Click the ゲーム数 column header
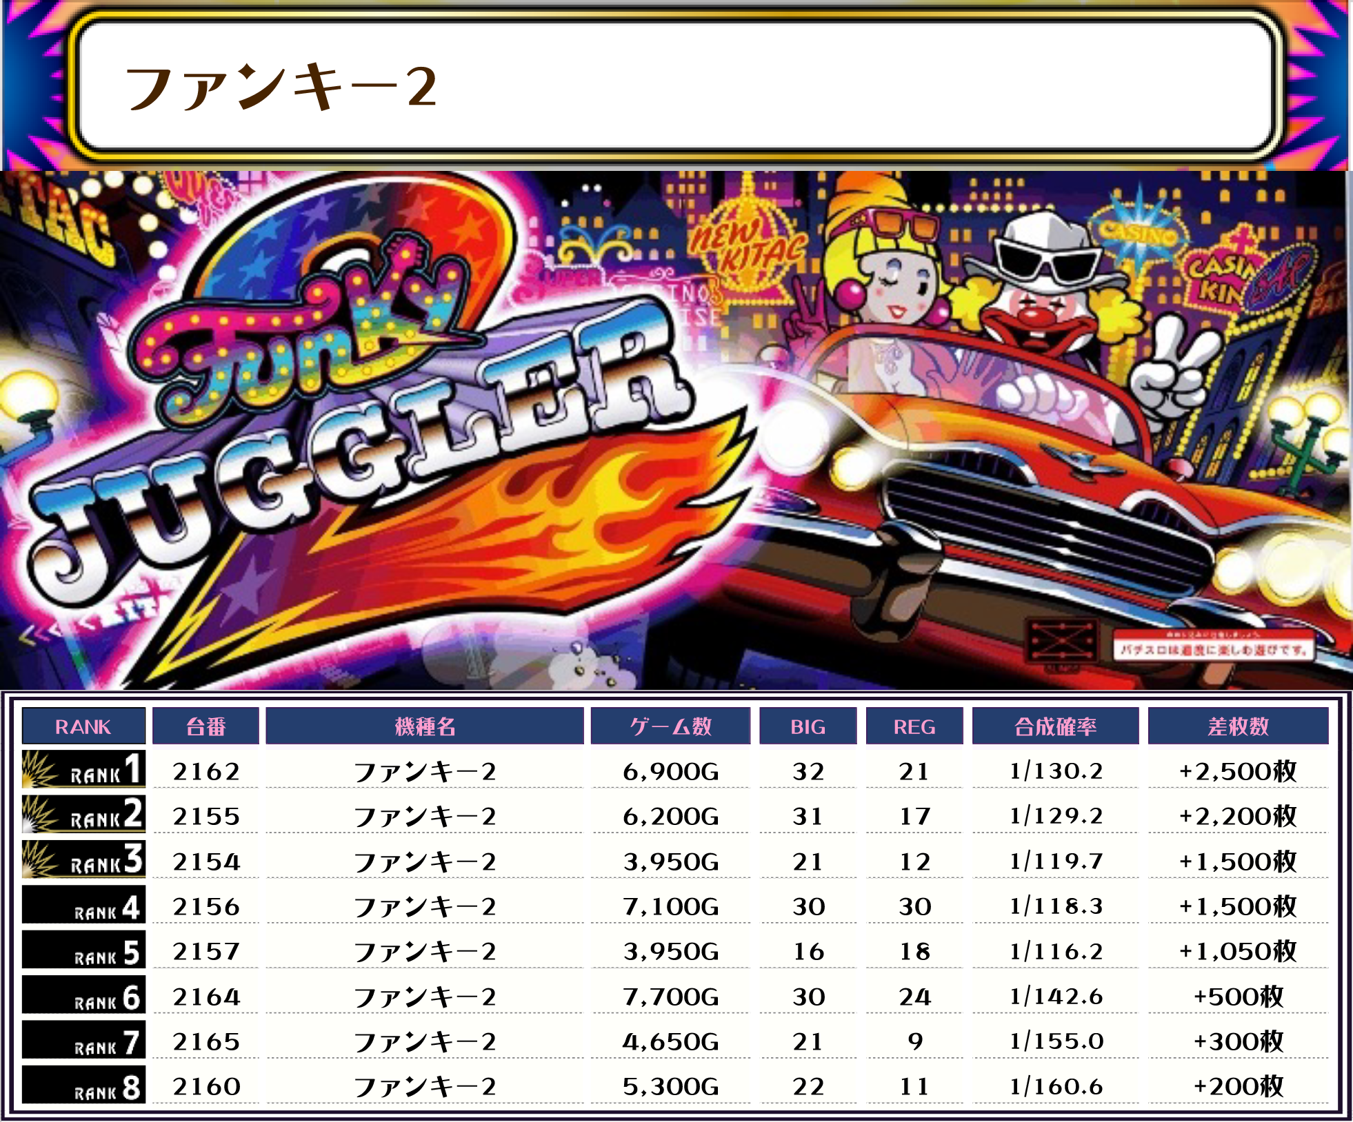Screen dimensions: 1353x1122 click(x=670, y=726)
